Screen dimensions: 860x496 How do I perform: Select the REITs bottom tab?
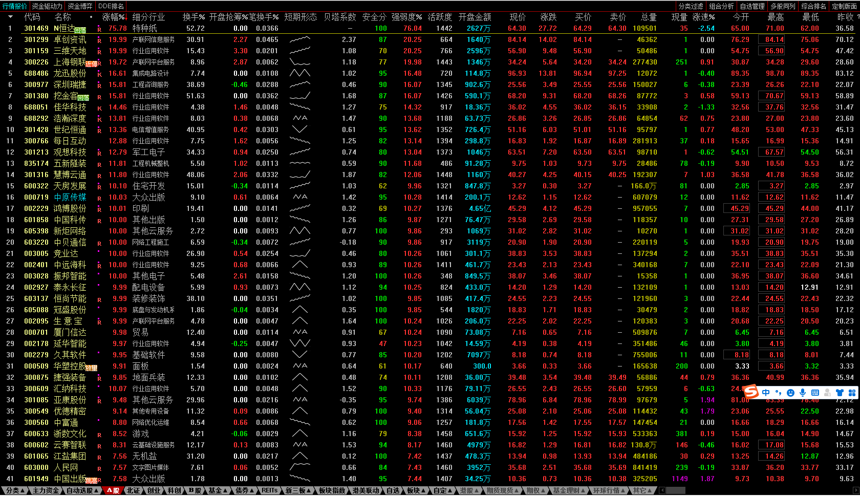coord(270,490)
